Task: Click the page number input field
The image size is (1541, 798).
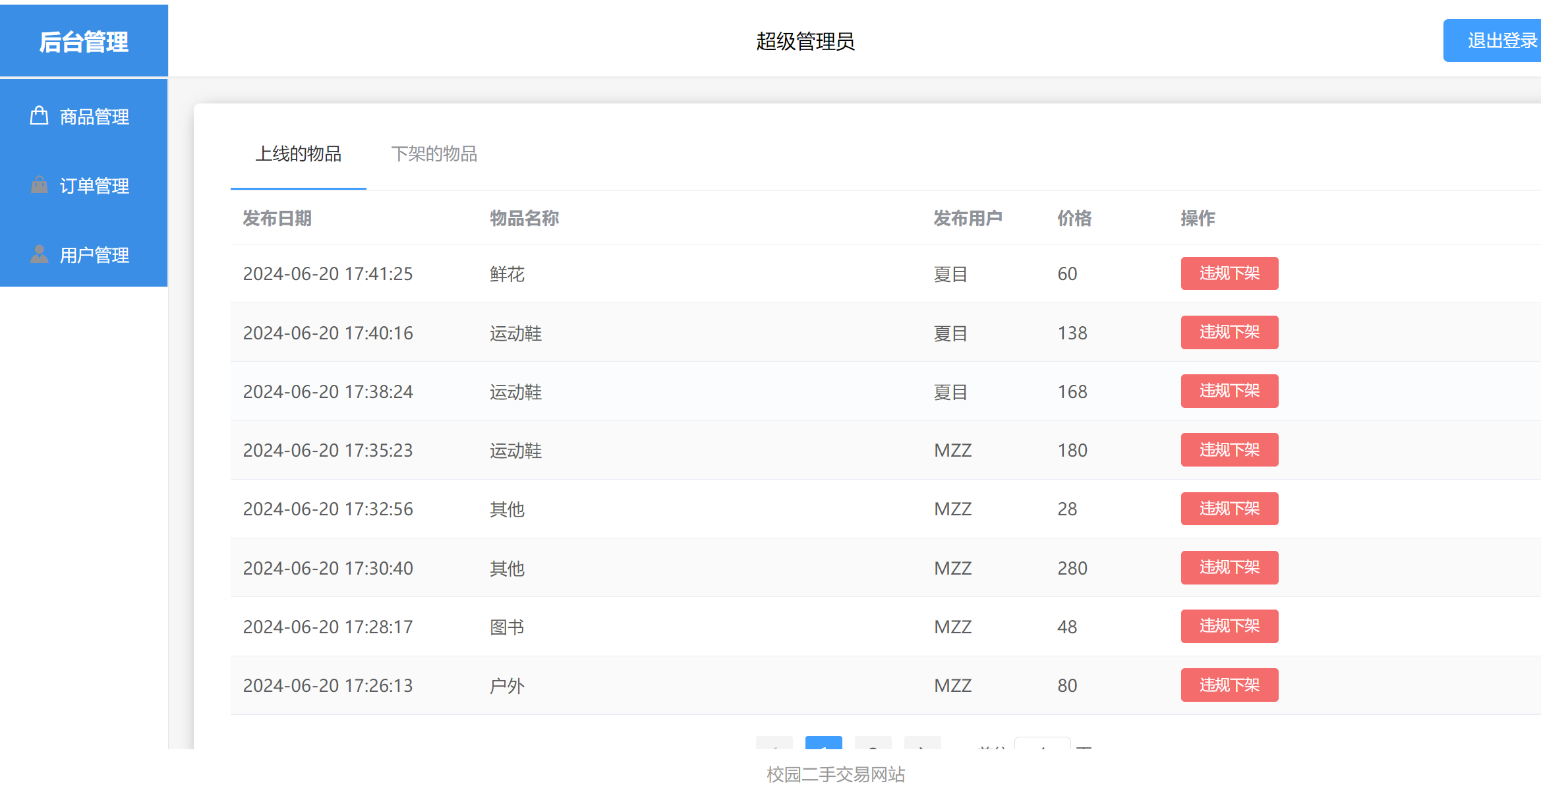Action: pyautogui.click(x=1043, y=749)
